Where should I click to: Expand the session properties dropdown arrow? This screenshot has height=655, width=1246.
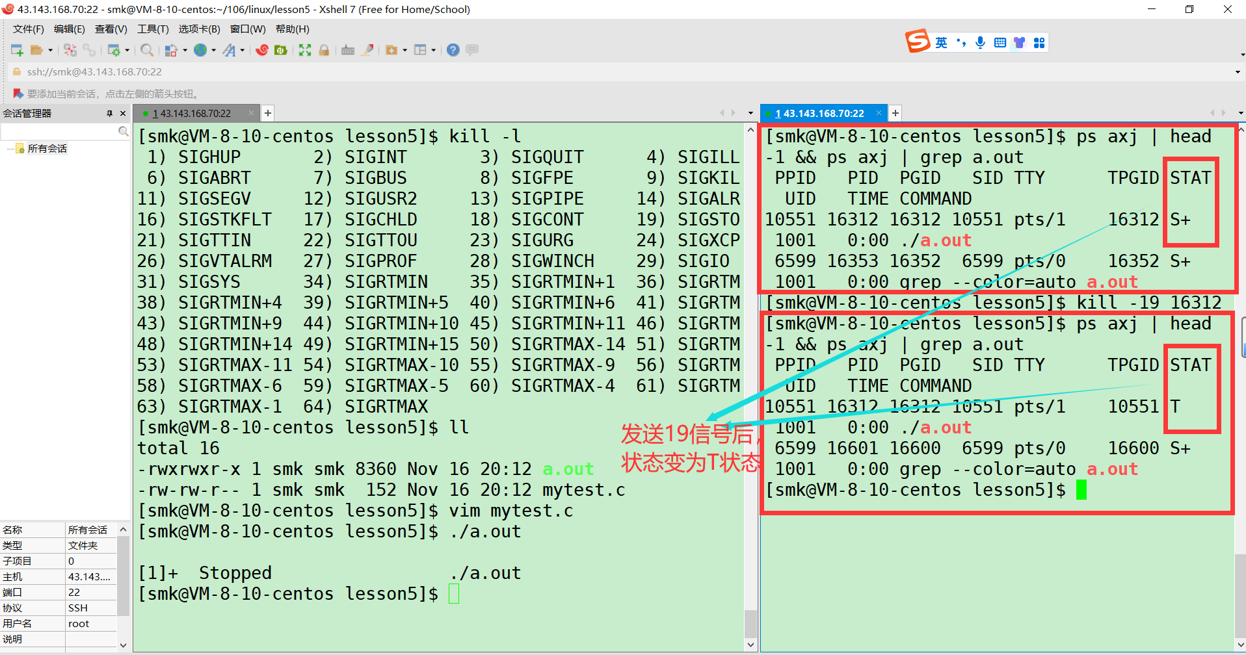(x=127, y=50)
